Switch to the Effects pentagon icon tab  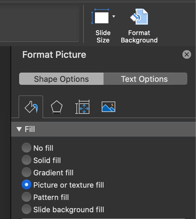tap(57, 107)
